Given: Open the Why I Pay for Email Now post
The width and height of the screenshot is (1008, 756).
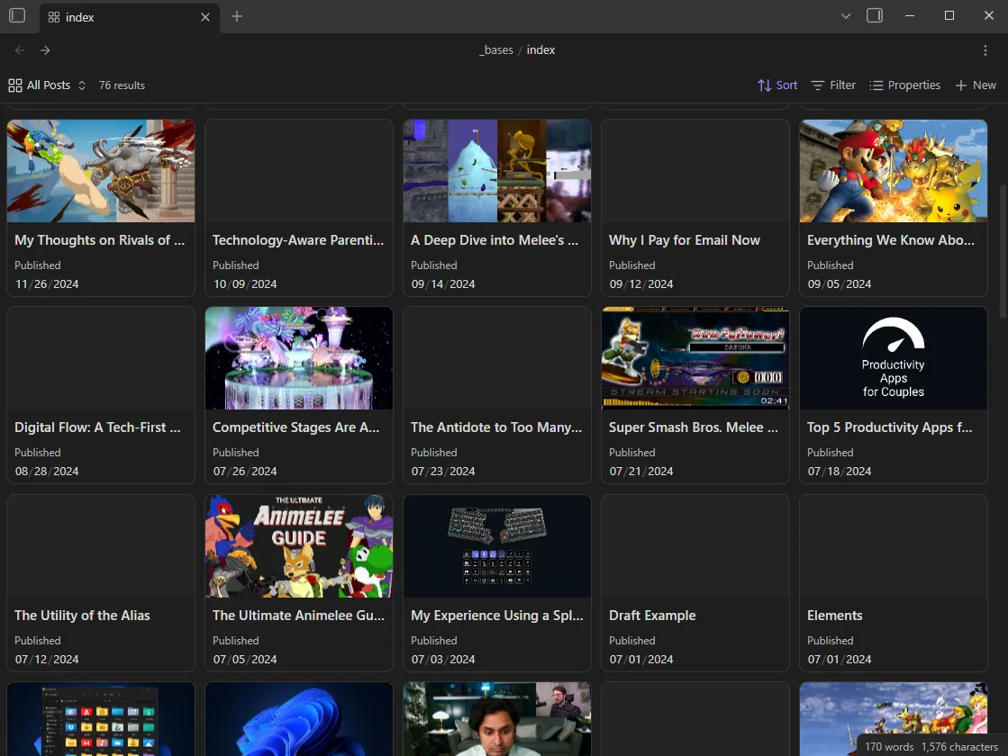Looking at the screenshot, I should [685, 240].
